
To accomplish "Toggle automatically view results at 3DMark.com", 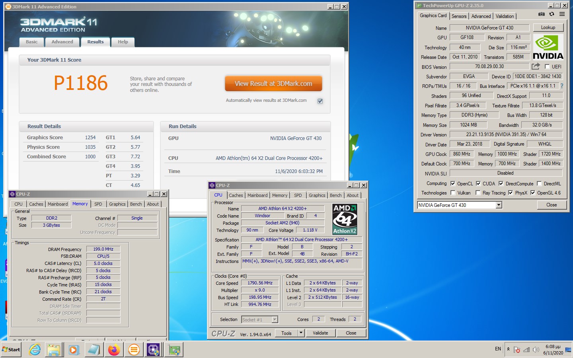I will click(x=320, y=101).
